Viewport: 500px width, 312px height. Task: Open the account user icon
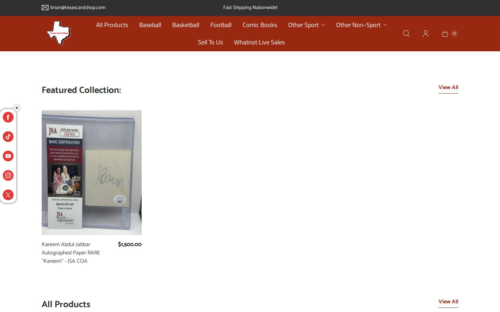click(426, 34)
